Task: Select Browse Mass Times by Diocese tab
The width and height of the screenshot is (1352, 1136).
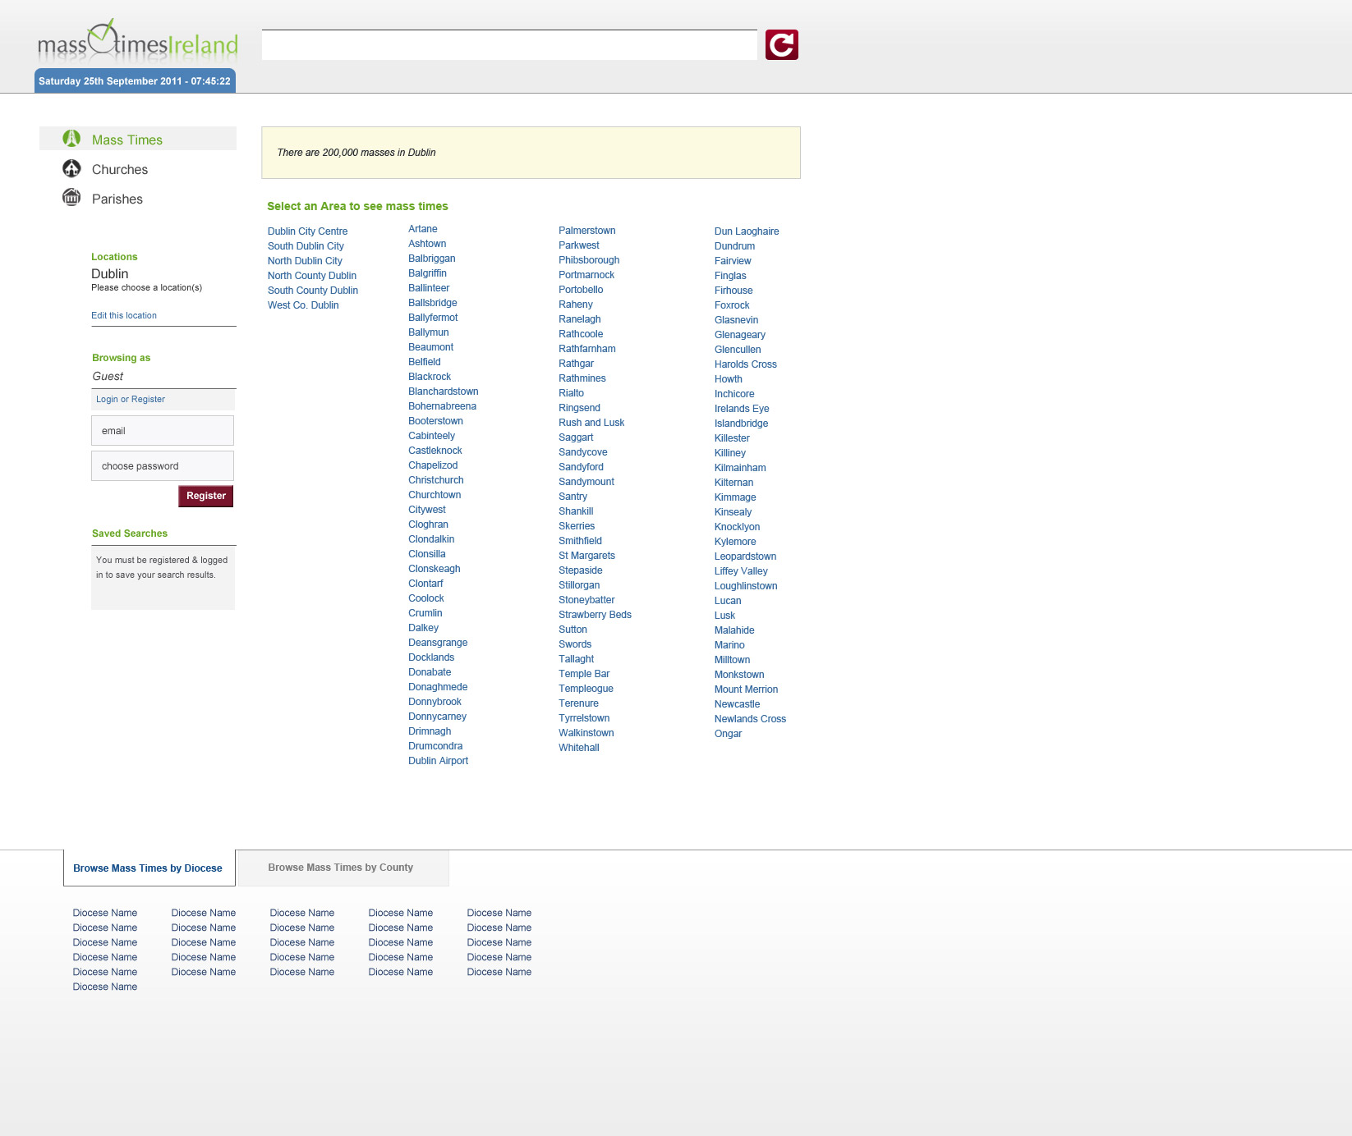Action: [148, 868]
